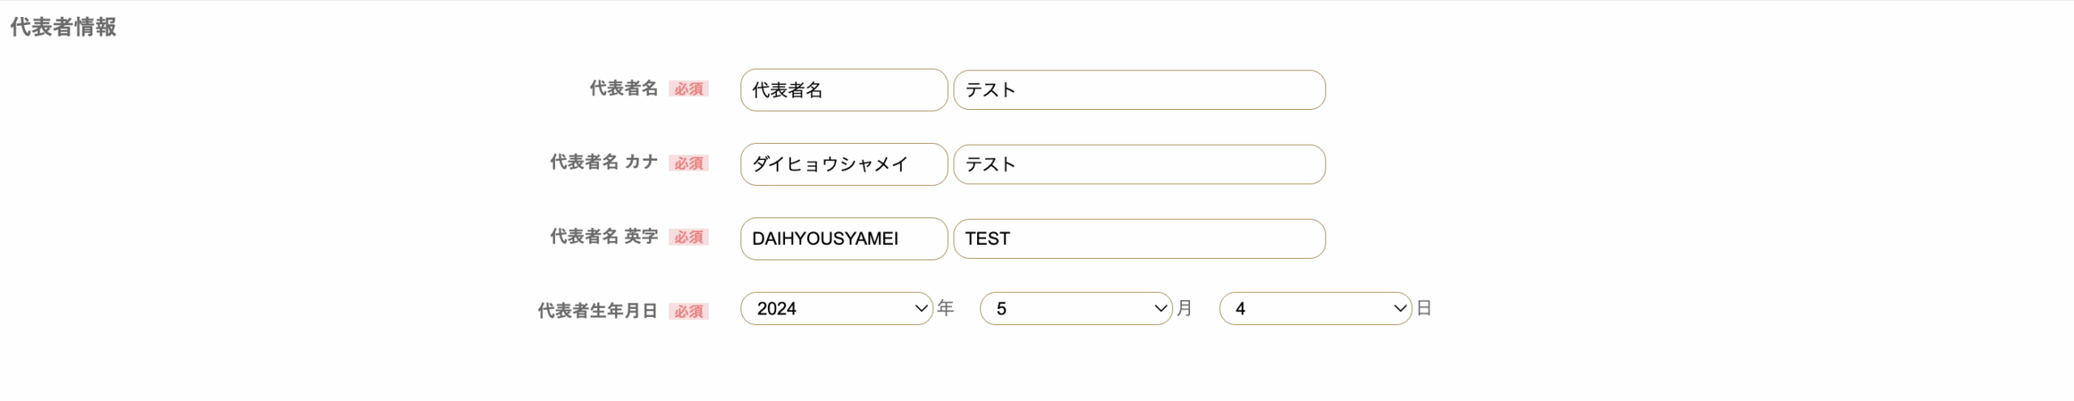The height and width of the screenshot is (401, 2074).
Task: Click the テスト given-name field in 代表者名 row
Action: pyautogui.click(x=1139, y=90)
